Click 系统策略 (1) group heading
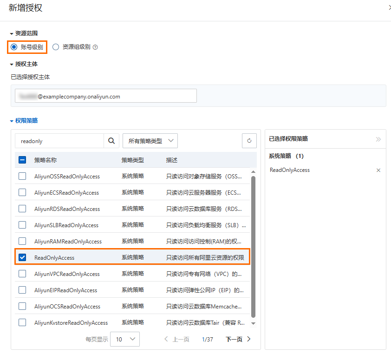 (286, 156)
